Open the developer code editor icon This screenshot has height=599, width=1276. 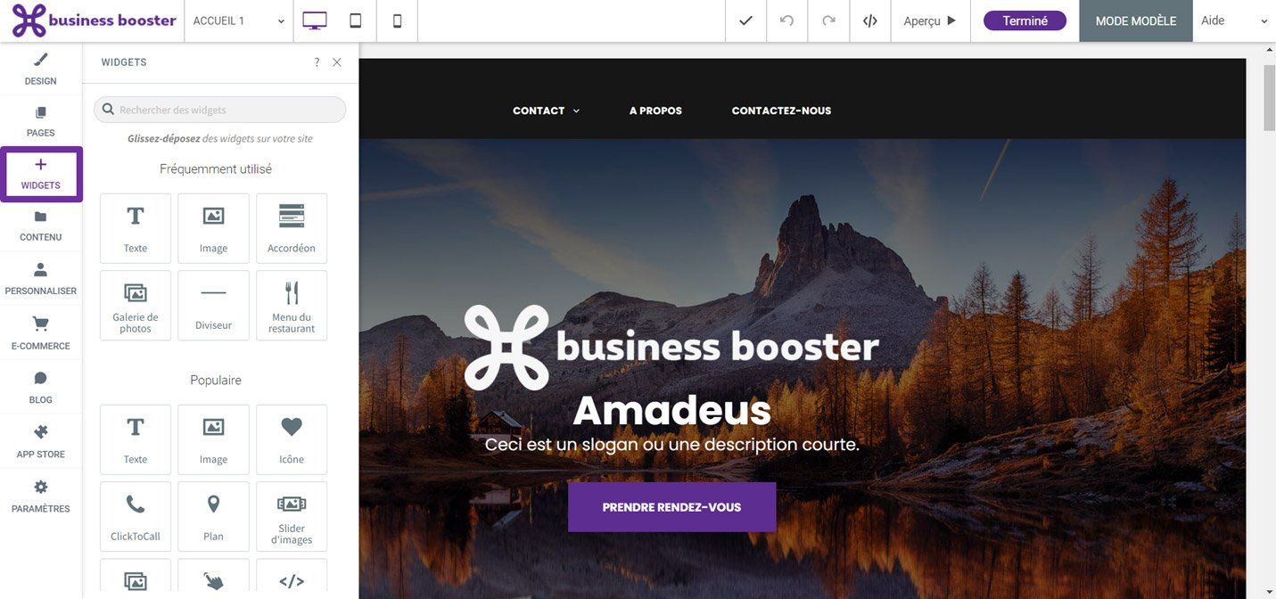[x=870, y=21]
